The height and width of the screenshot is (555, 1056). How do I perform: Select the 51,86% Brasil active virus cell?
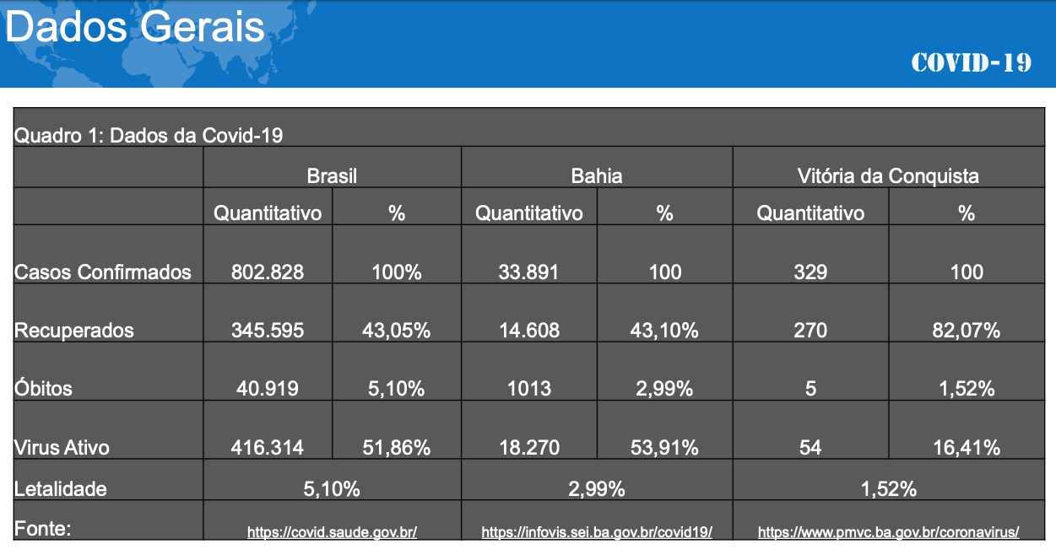(396, 446)
